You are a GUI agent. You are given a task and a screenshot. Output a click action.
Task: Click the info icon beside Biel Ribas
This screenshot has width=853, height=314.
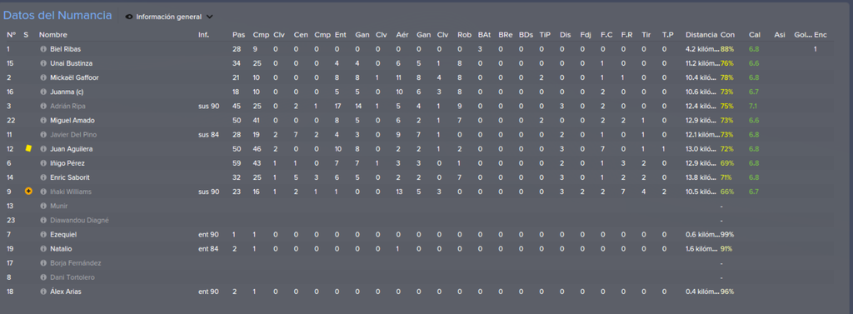point(43,49)
